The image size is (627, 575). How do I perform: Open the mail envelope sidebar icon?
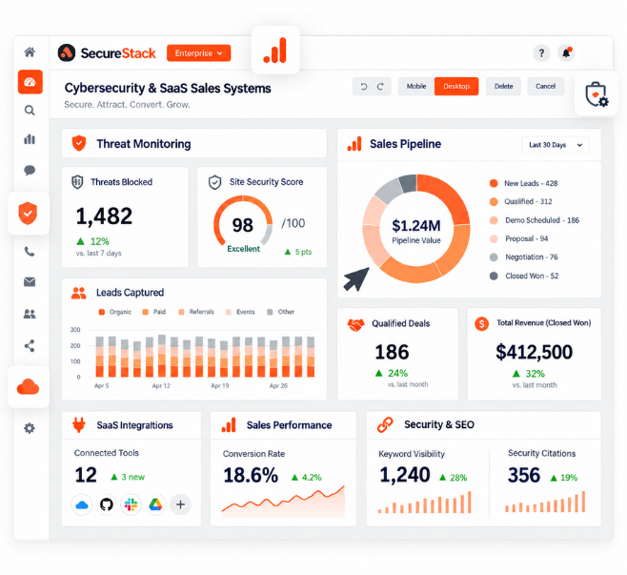(x=30, y=282)
